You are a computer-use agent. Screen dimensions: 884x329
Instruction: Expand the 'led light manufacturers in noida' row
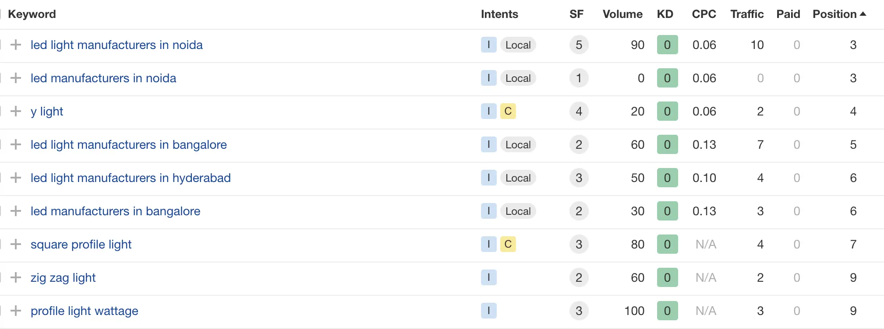pos(16,45)
